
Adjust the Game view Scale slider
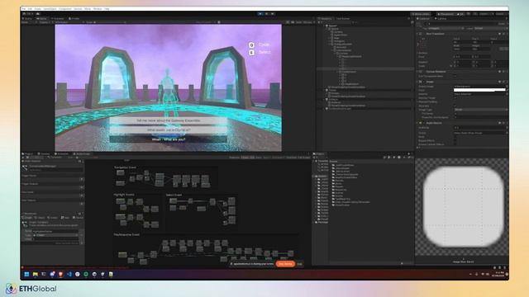point(110,22)
